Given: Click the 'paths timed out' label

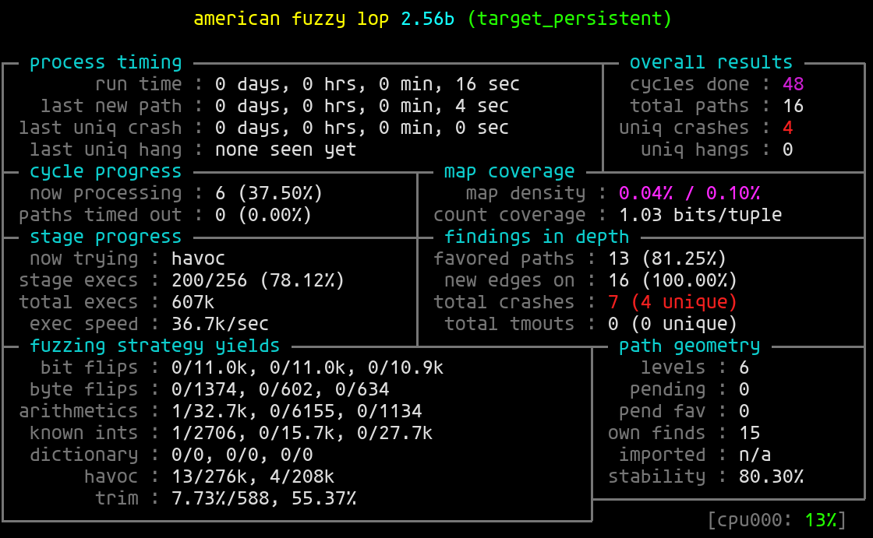Looking at the screenshot, I should click(x=101, y=215).
